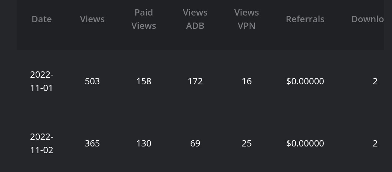Select the 2022-11-01 date cell

(42, 81)
